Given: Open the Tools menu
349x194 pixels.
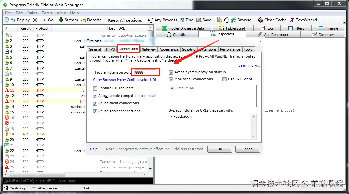Looking at the screenshot, I should 47,13.
